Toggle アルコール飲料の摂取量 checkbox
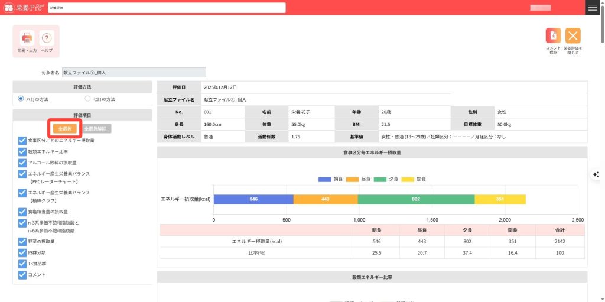605x302 pixels. click(22, 162)
